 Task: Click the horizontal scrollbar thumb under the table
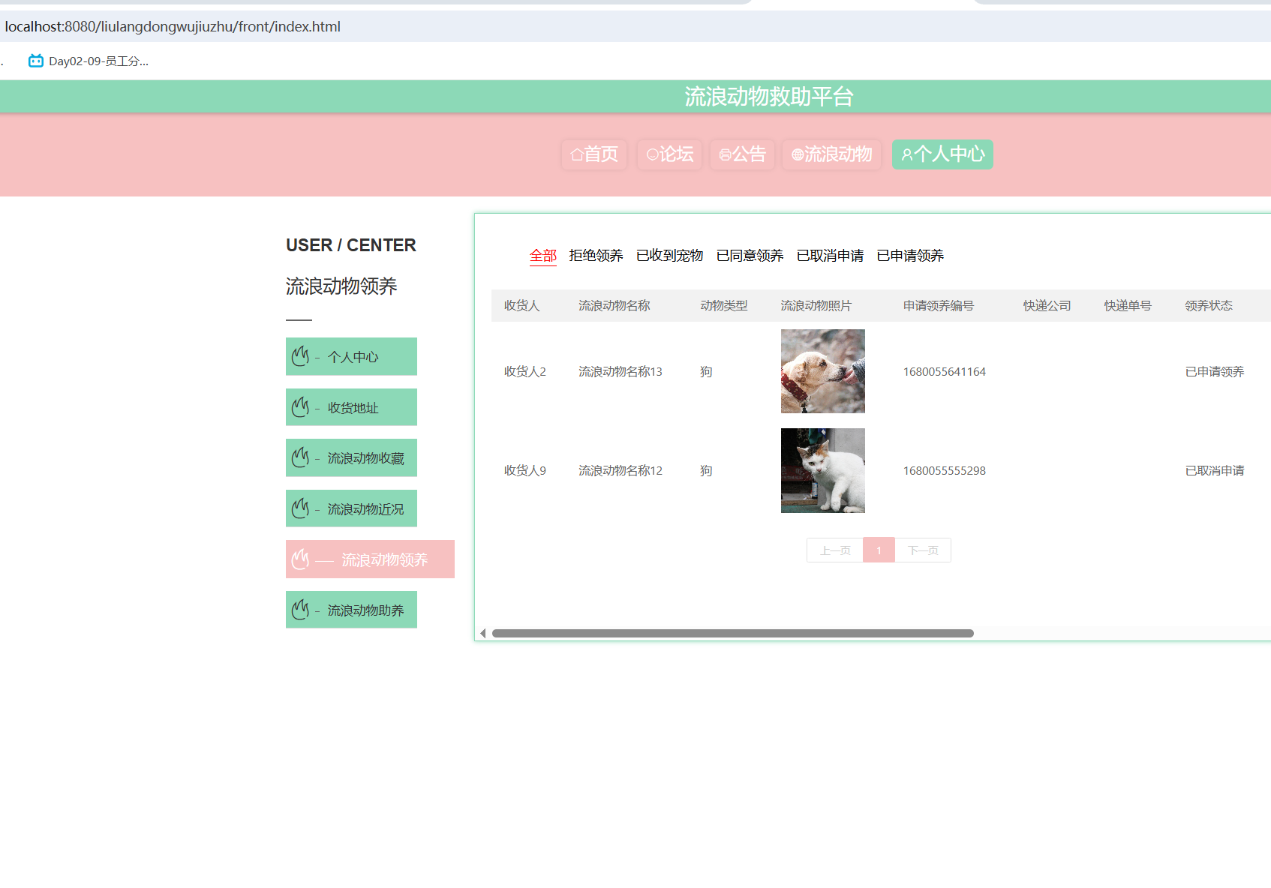[733, 634]
